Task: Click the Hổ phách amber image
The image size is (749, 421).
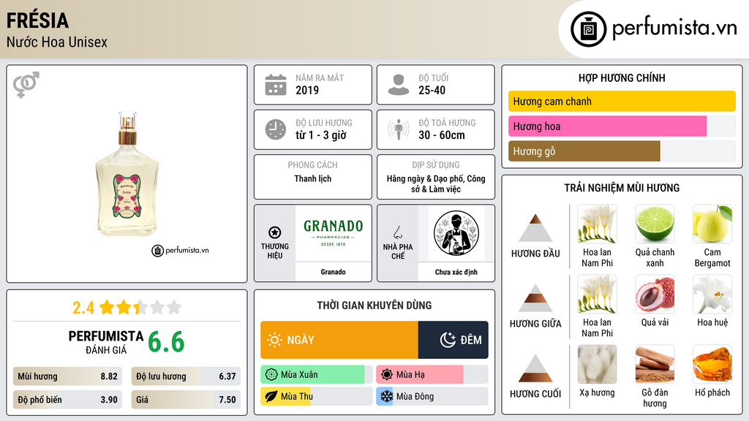Action: [712, 365]
